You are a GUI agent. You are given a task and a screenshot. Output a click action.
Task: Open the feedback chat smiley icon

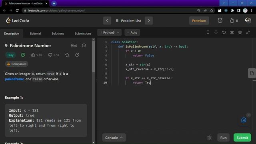pyautogui.click(x=244, y=120)
